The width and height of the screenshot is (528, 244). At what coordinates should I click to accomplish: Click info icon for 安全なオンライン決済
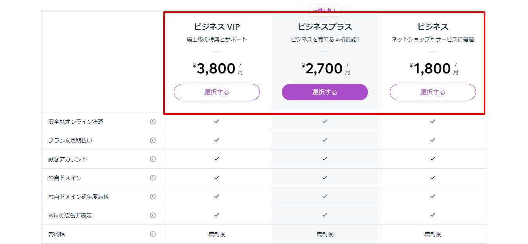point(153,122)
